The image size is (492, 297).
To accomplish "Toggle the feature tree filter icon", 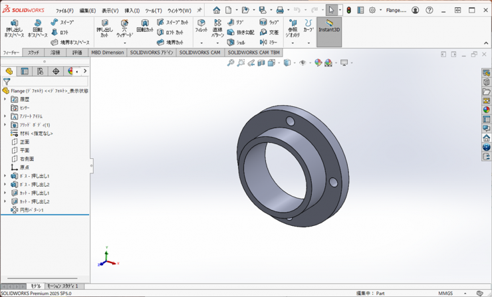I will (7, 82).
